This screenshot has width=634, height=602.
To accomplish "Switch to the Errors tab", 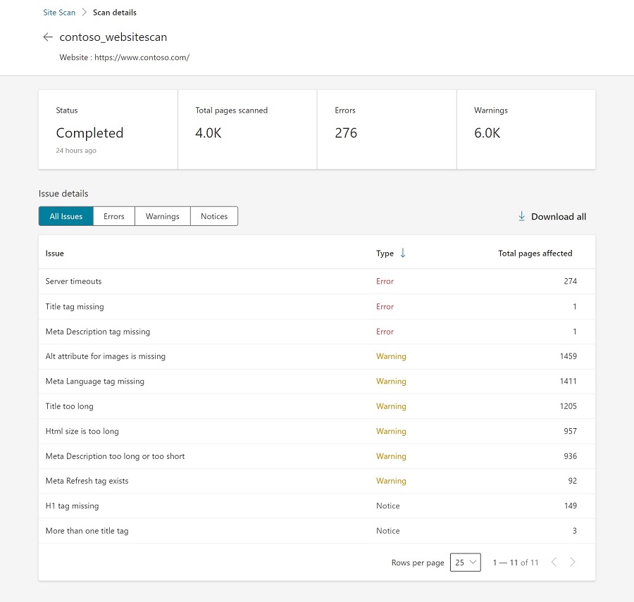I will (113, 216).
